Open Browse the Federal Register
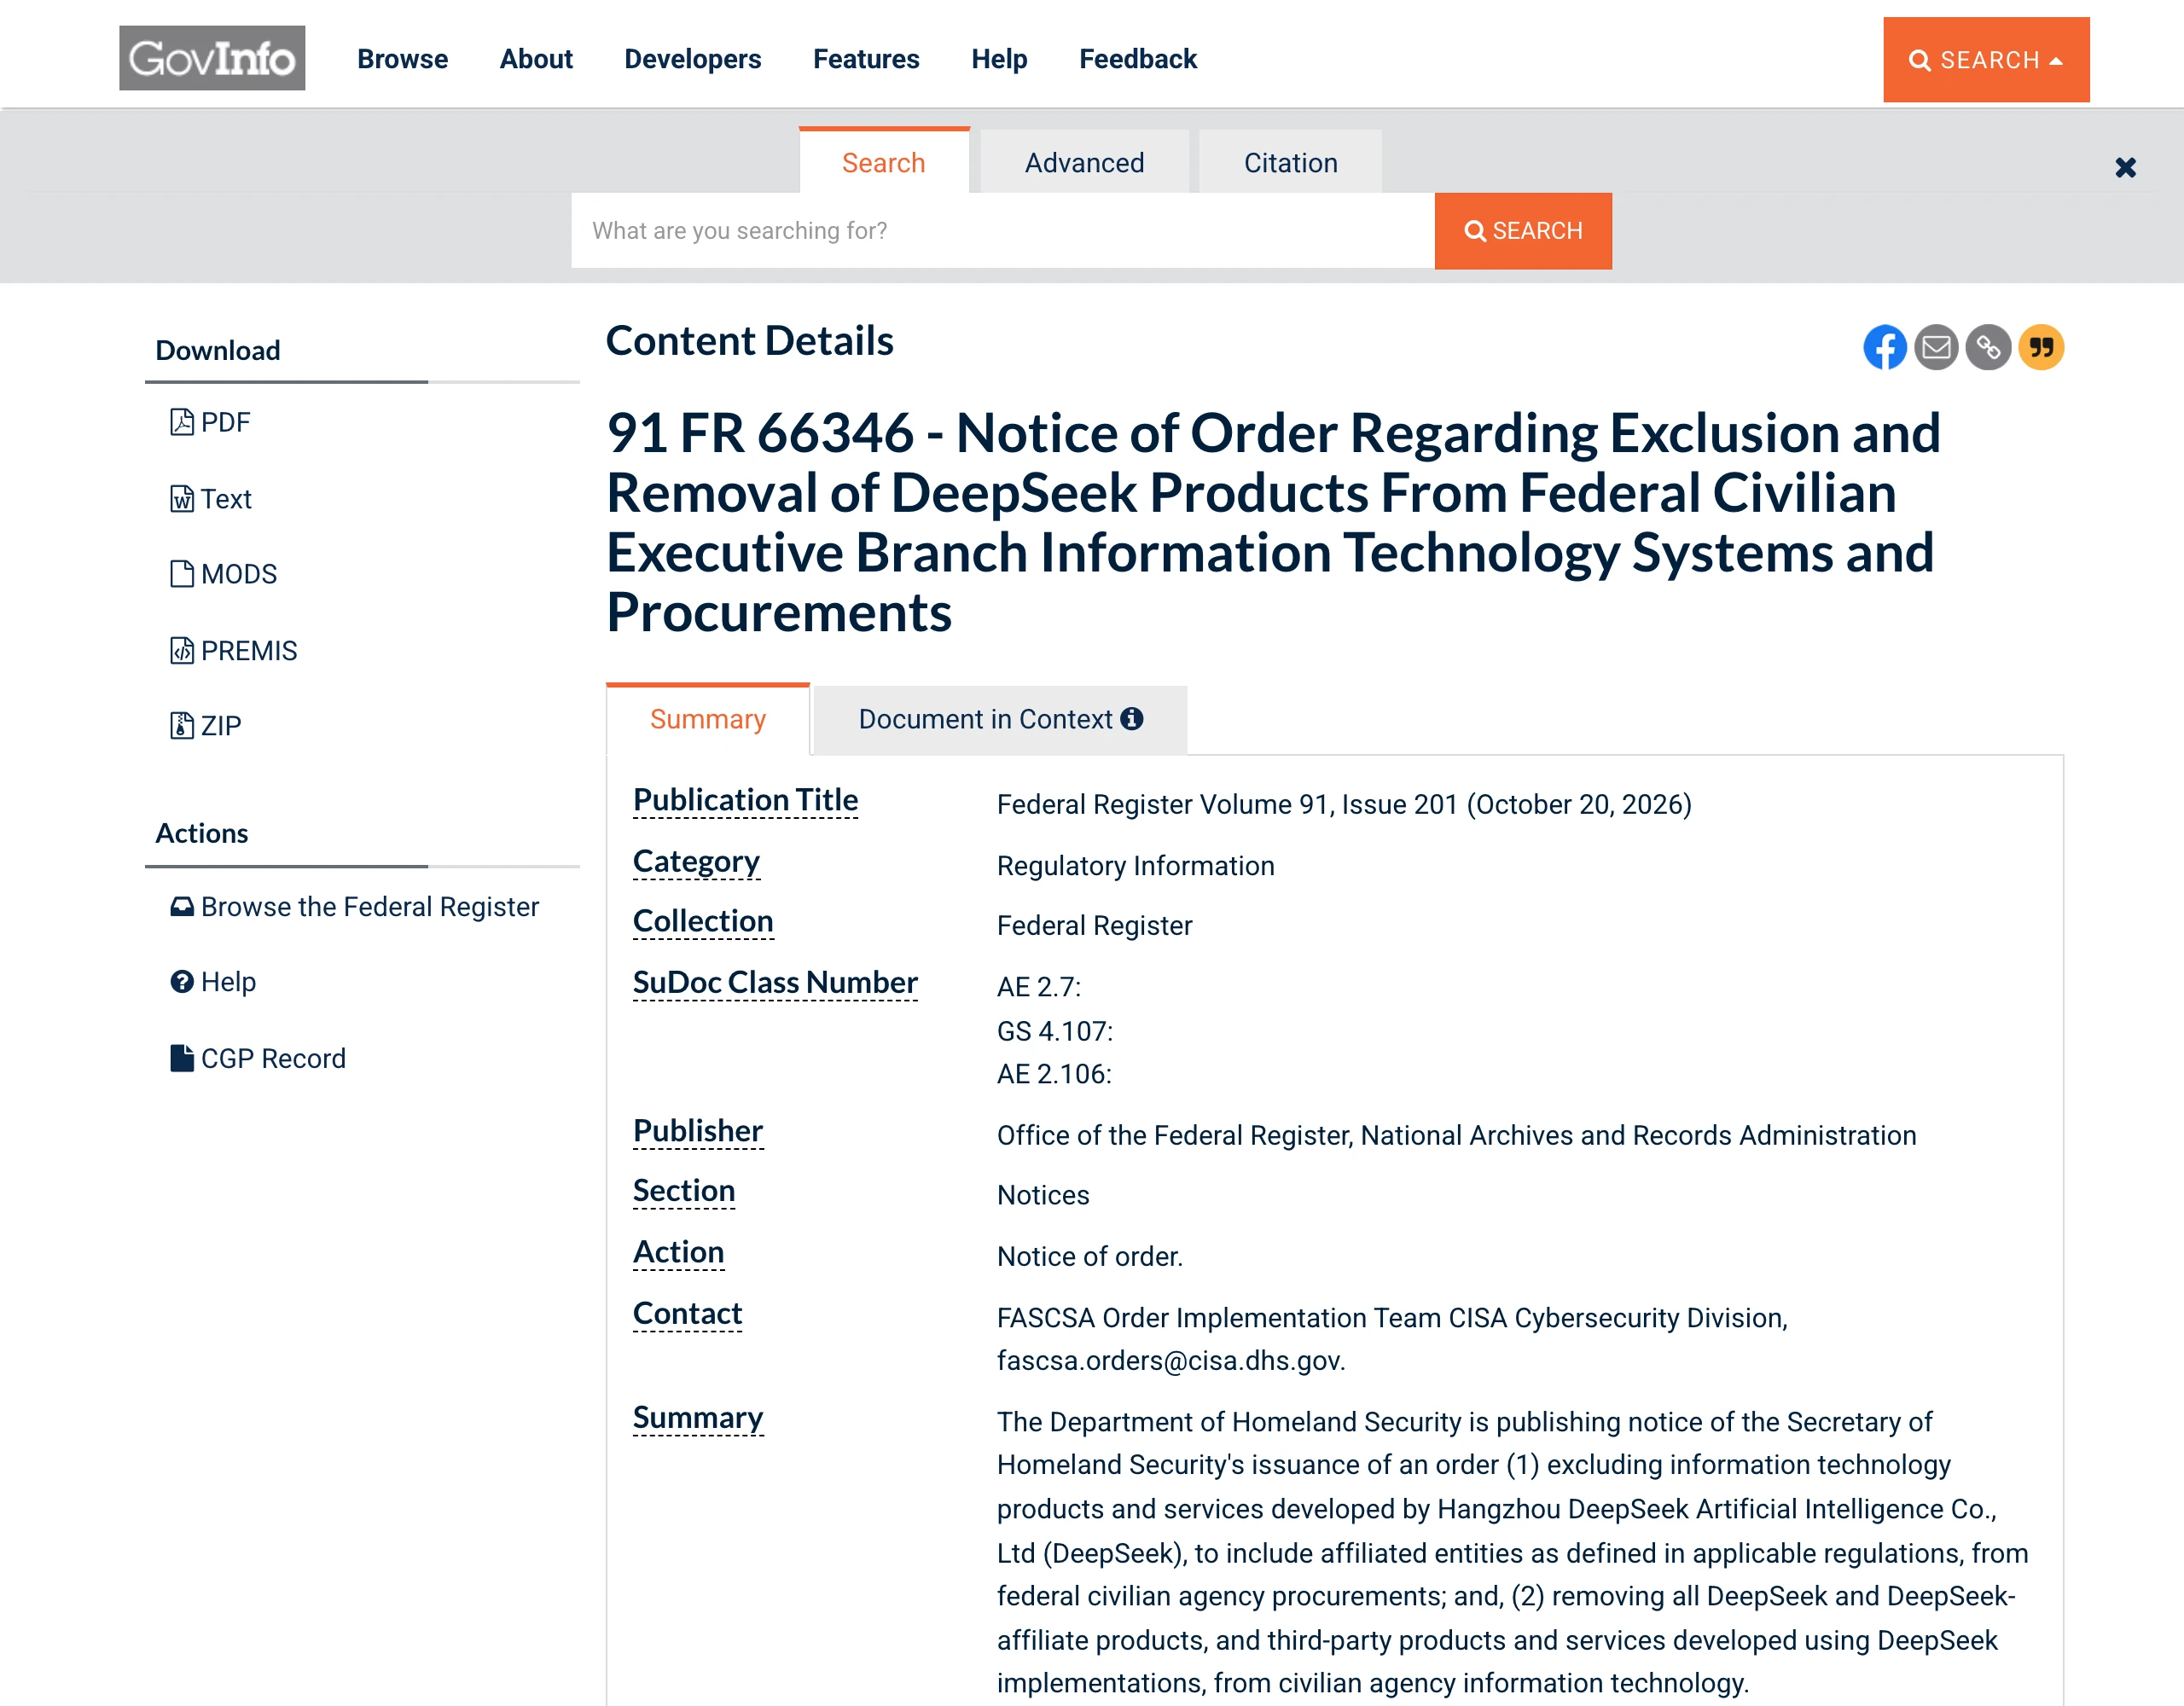Viewport: 2184px width, 1706px height. (x=354, y=906)
